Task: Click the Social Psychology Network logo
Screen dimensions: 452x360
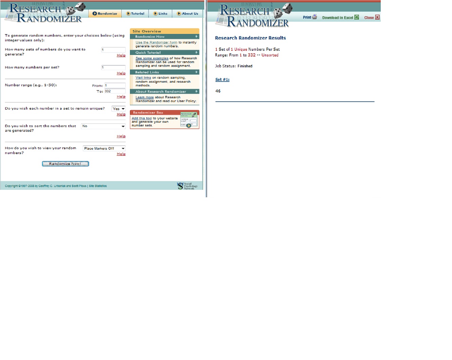Action: point(187,186)
